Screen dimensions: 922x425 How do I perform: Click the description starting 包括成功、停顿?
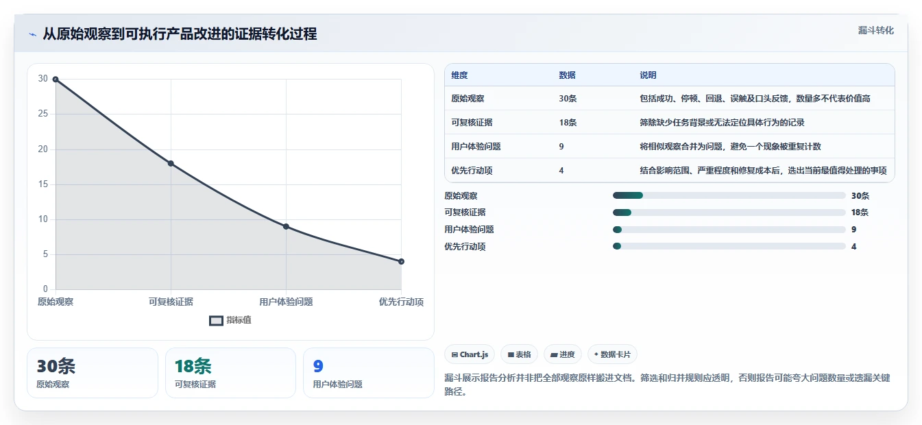755,99
